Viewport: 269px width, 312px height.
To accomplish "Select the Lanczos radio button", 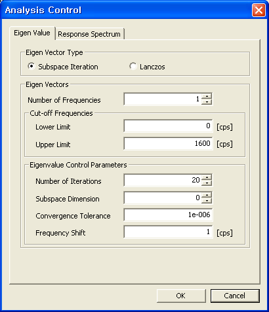I will (133, 66).
